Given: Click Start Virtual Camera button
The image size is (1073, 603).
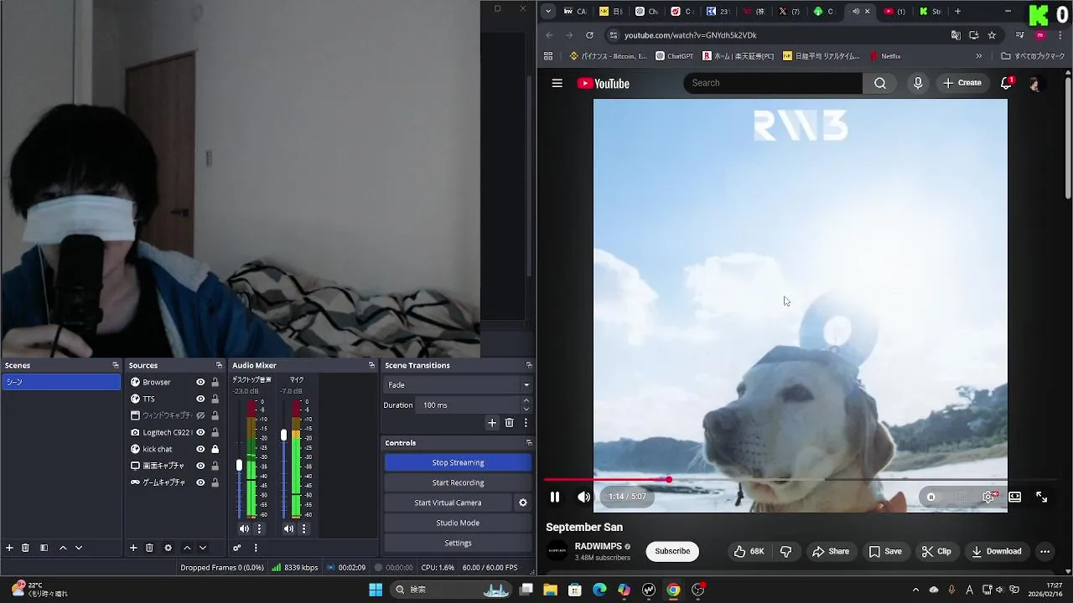Looking at the screenshot, I should 448,502.
